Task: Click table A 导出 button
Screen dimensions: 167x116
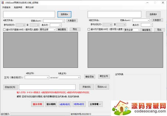Action: tap(75, 29)
